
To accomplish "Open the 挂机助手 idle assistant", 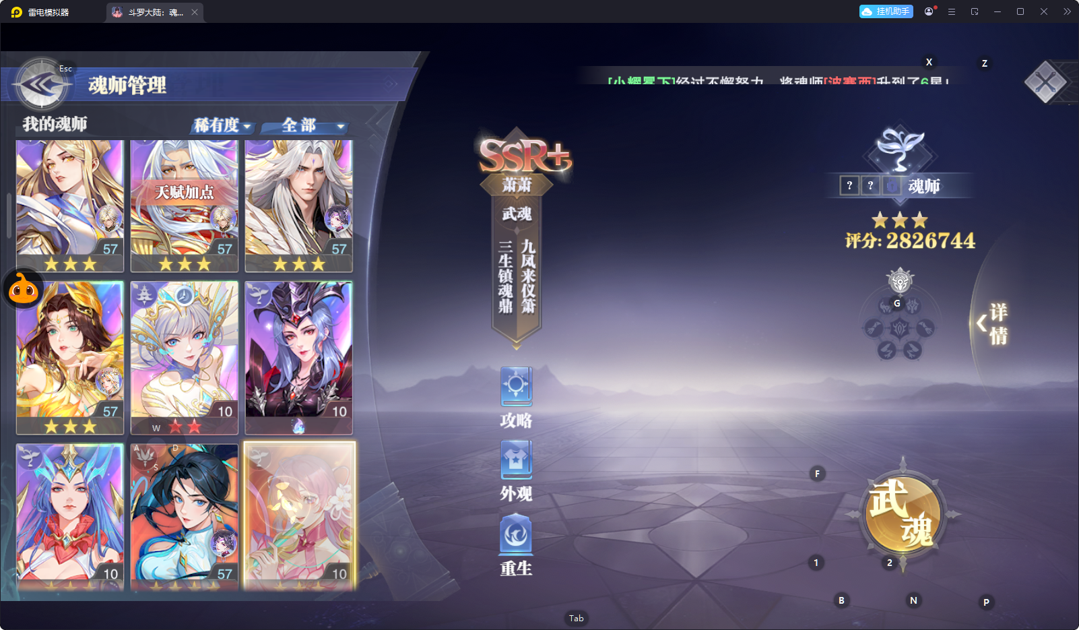I will [x=886, y=11].
